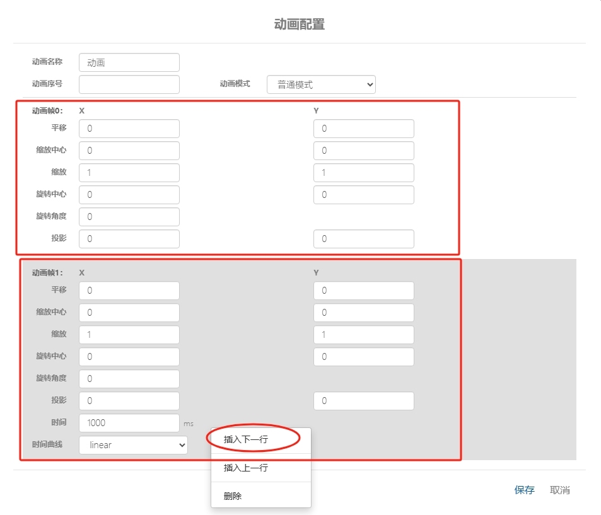Focus 动画帧1 平移 X field
The image size is (601, 515).
coord(129,291)
